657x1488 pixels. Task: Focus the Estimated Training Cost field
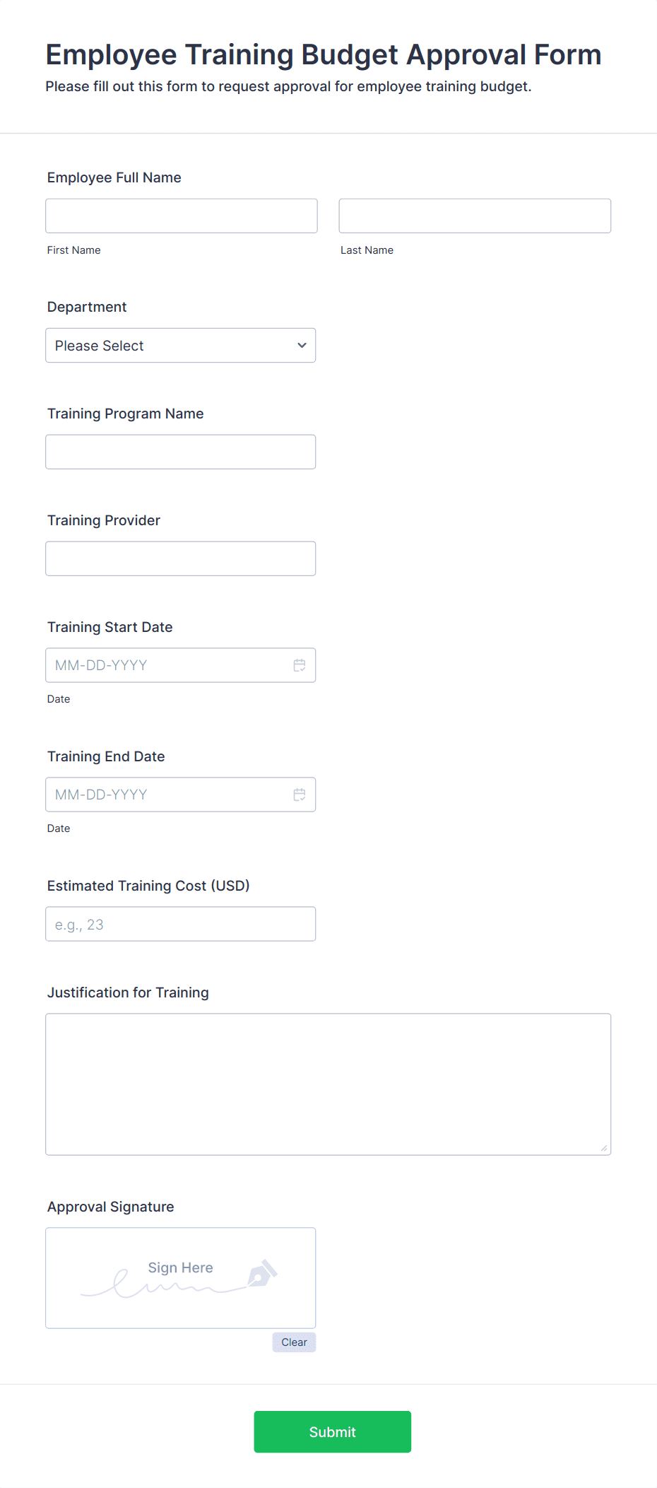coord(180,923)
